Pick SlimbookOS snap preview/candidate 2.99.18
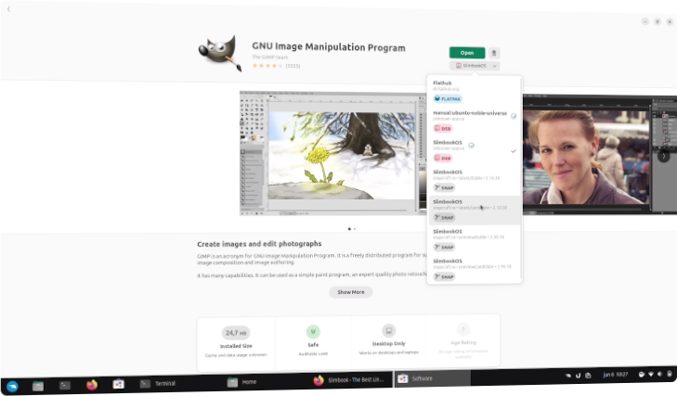This screenshot has height=396, width=677. coord(475,269)
